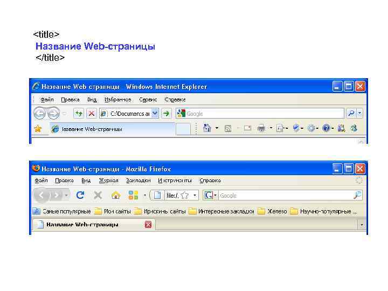The width and height of the screenshot is (388, 291).
Task: Open the search engine dropdown in Firefox
Action: tap(215, 195)
